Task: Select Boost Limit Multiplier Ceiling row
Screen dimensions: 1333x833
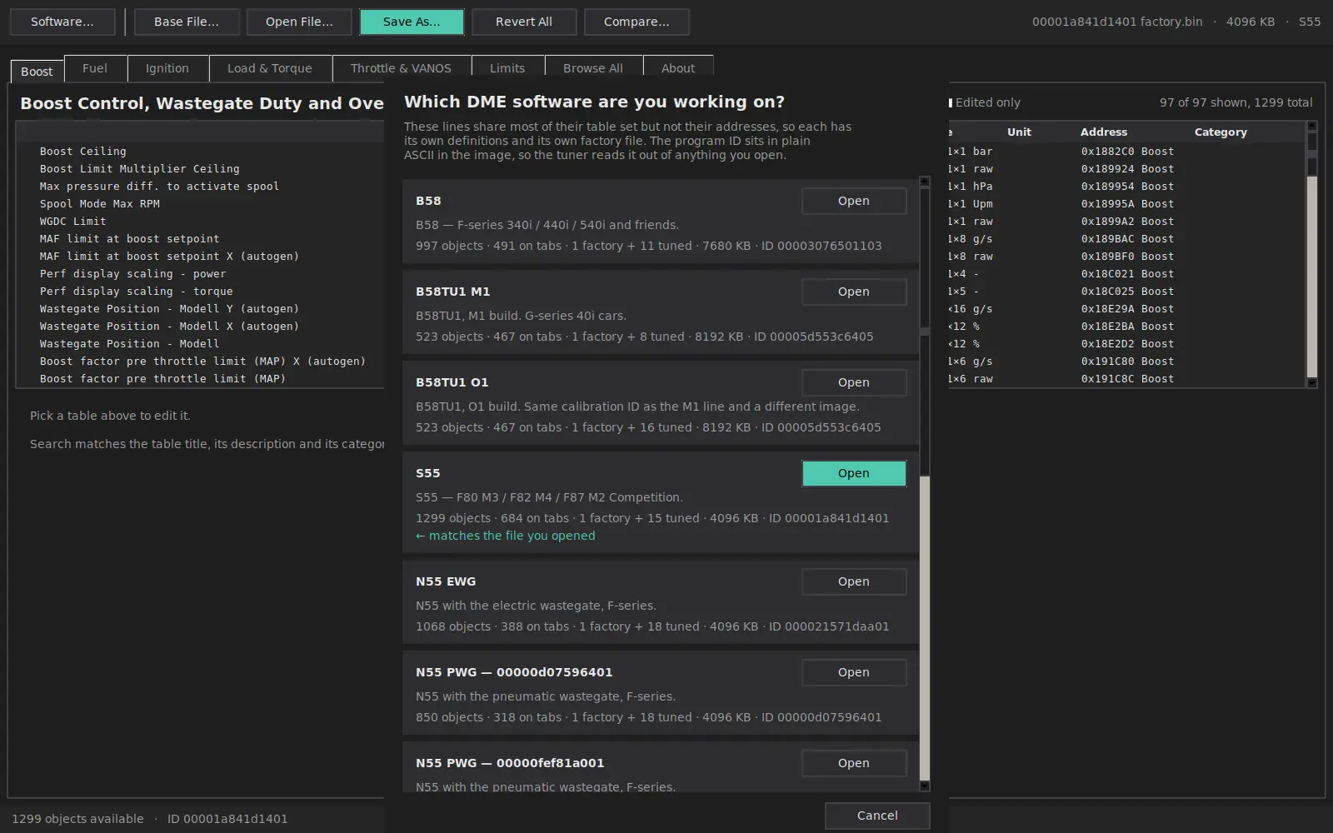Action: tap(201, 169)
